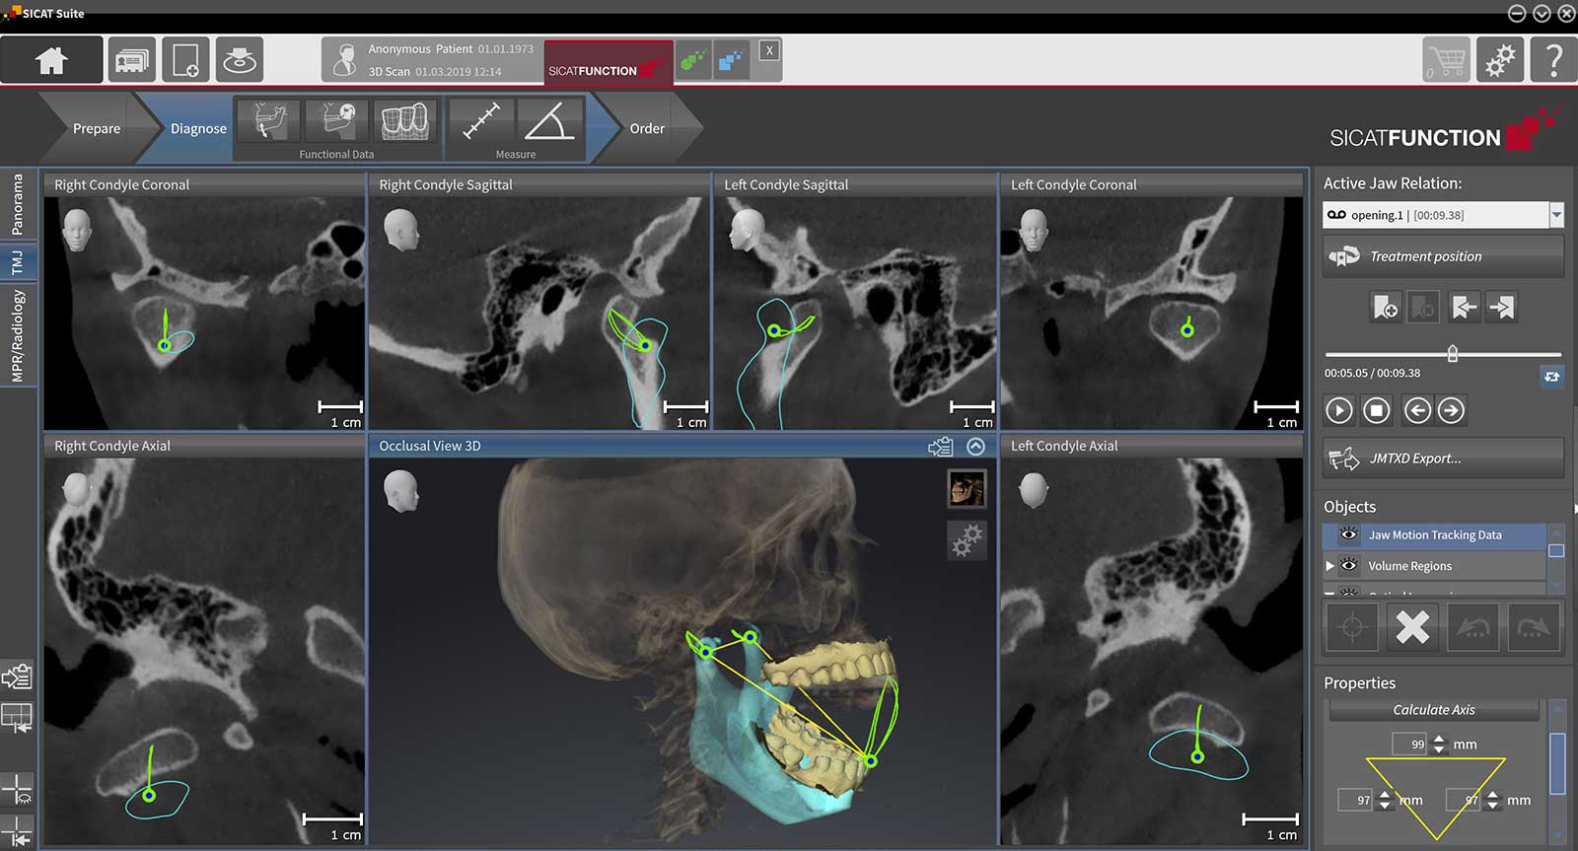
Task: Redo the last object action
Action: [1533, 627]
